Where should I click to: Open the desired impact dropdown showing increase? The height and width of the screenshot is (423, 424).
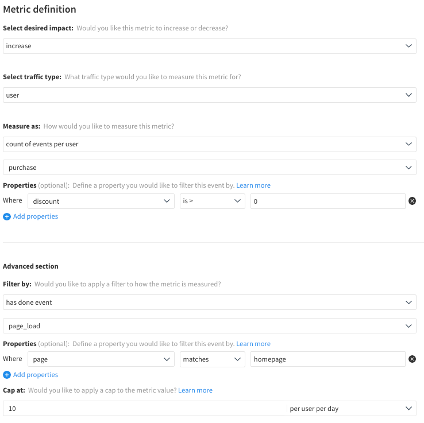coord(209,46)
